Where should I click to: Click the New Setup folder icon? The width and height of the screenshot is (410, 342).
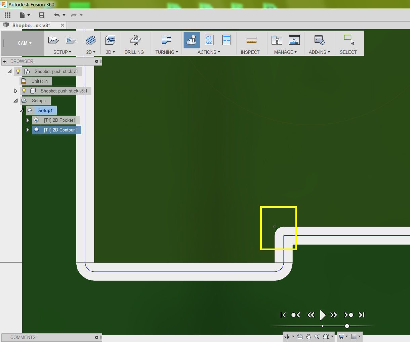53,40
